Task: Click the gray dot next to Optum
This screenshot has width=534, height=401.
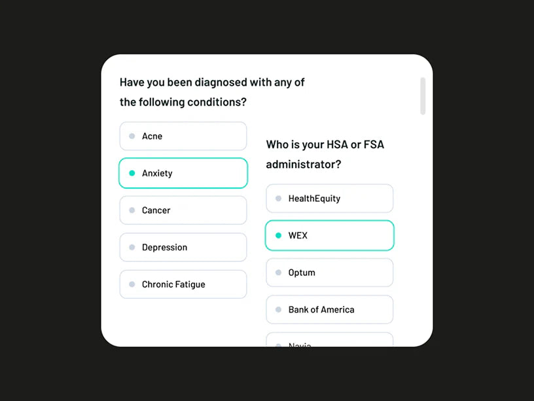Action: [x=279, y=273]
